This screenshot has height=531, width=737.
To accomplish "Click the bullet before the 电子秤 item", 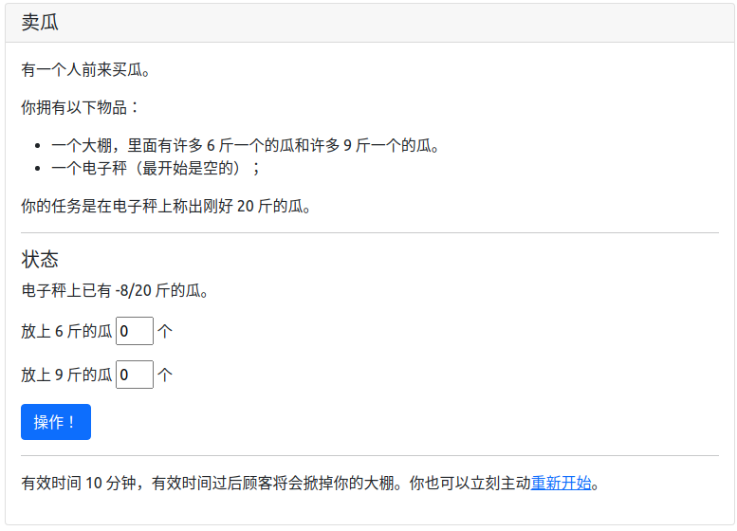I will 37,169.
